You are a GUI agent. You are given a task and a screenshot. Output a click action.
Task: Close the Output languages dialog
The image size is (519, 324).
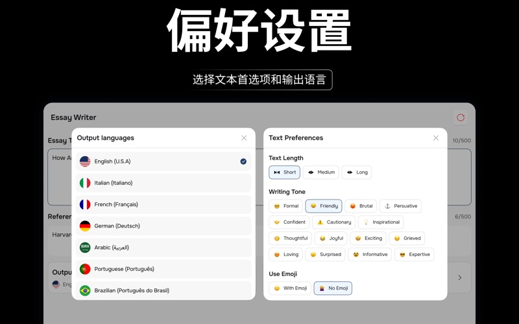point(244,138)
